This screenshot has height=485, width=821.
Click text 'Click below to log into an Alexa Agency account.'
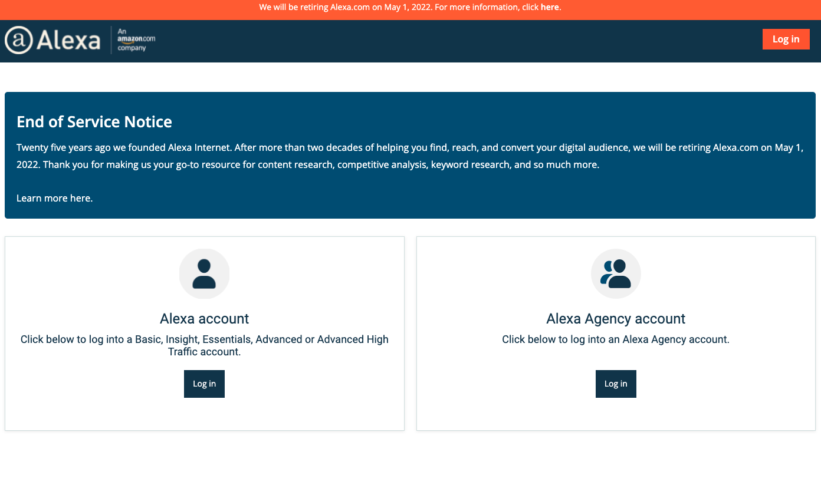pos(616,339)
